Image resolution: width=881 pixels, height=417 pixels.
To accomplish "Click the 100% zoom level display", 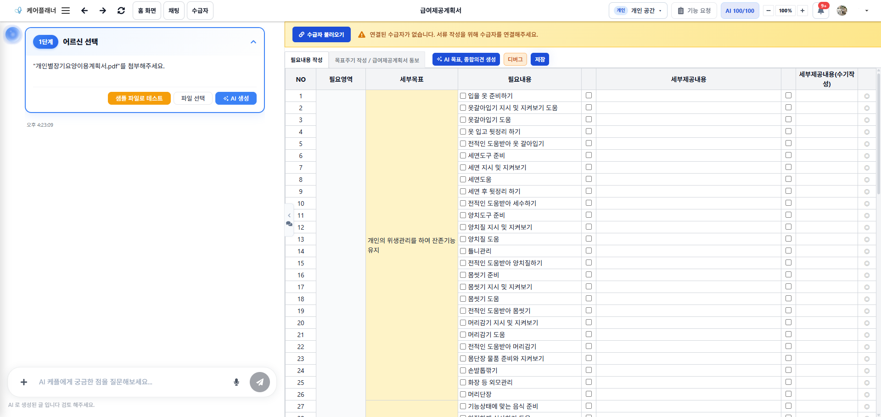I will (786, 11).
